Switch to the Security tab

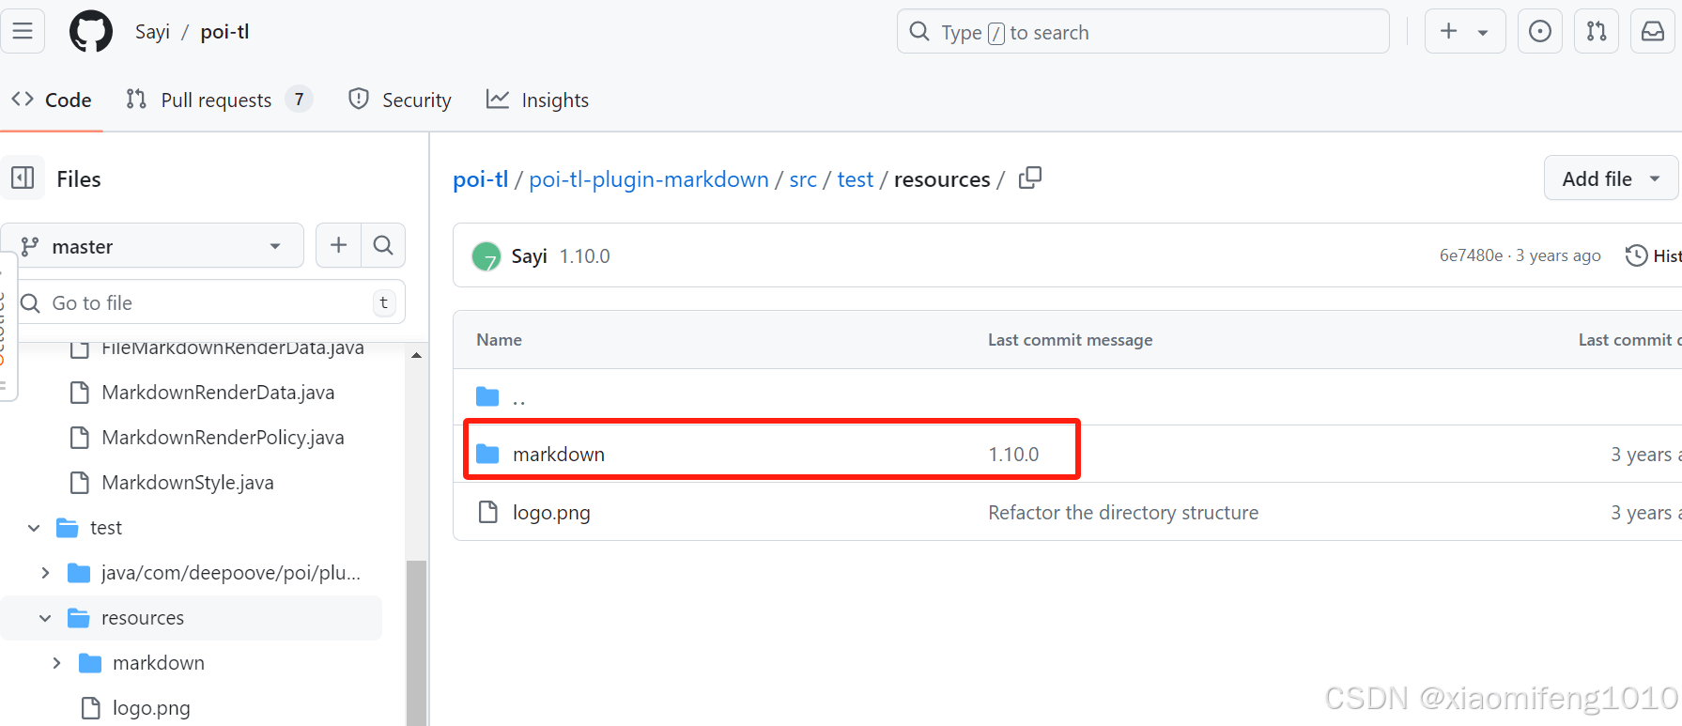click(x=400, y=100)
